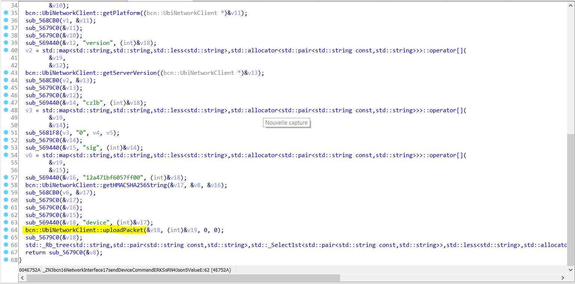Set breakpoint at line 47 "czlb" call

6,103
